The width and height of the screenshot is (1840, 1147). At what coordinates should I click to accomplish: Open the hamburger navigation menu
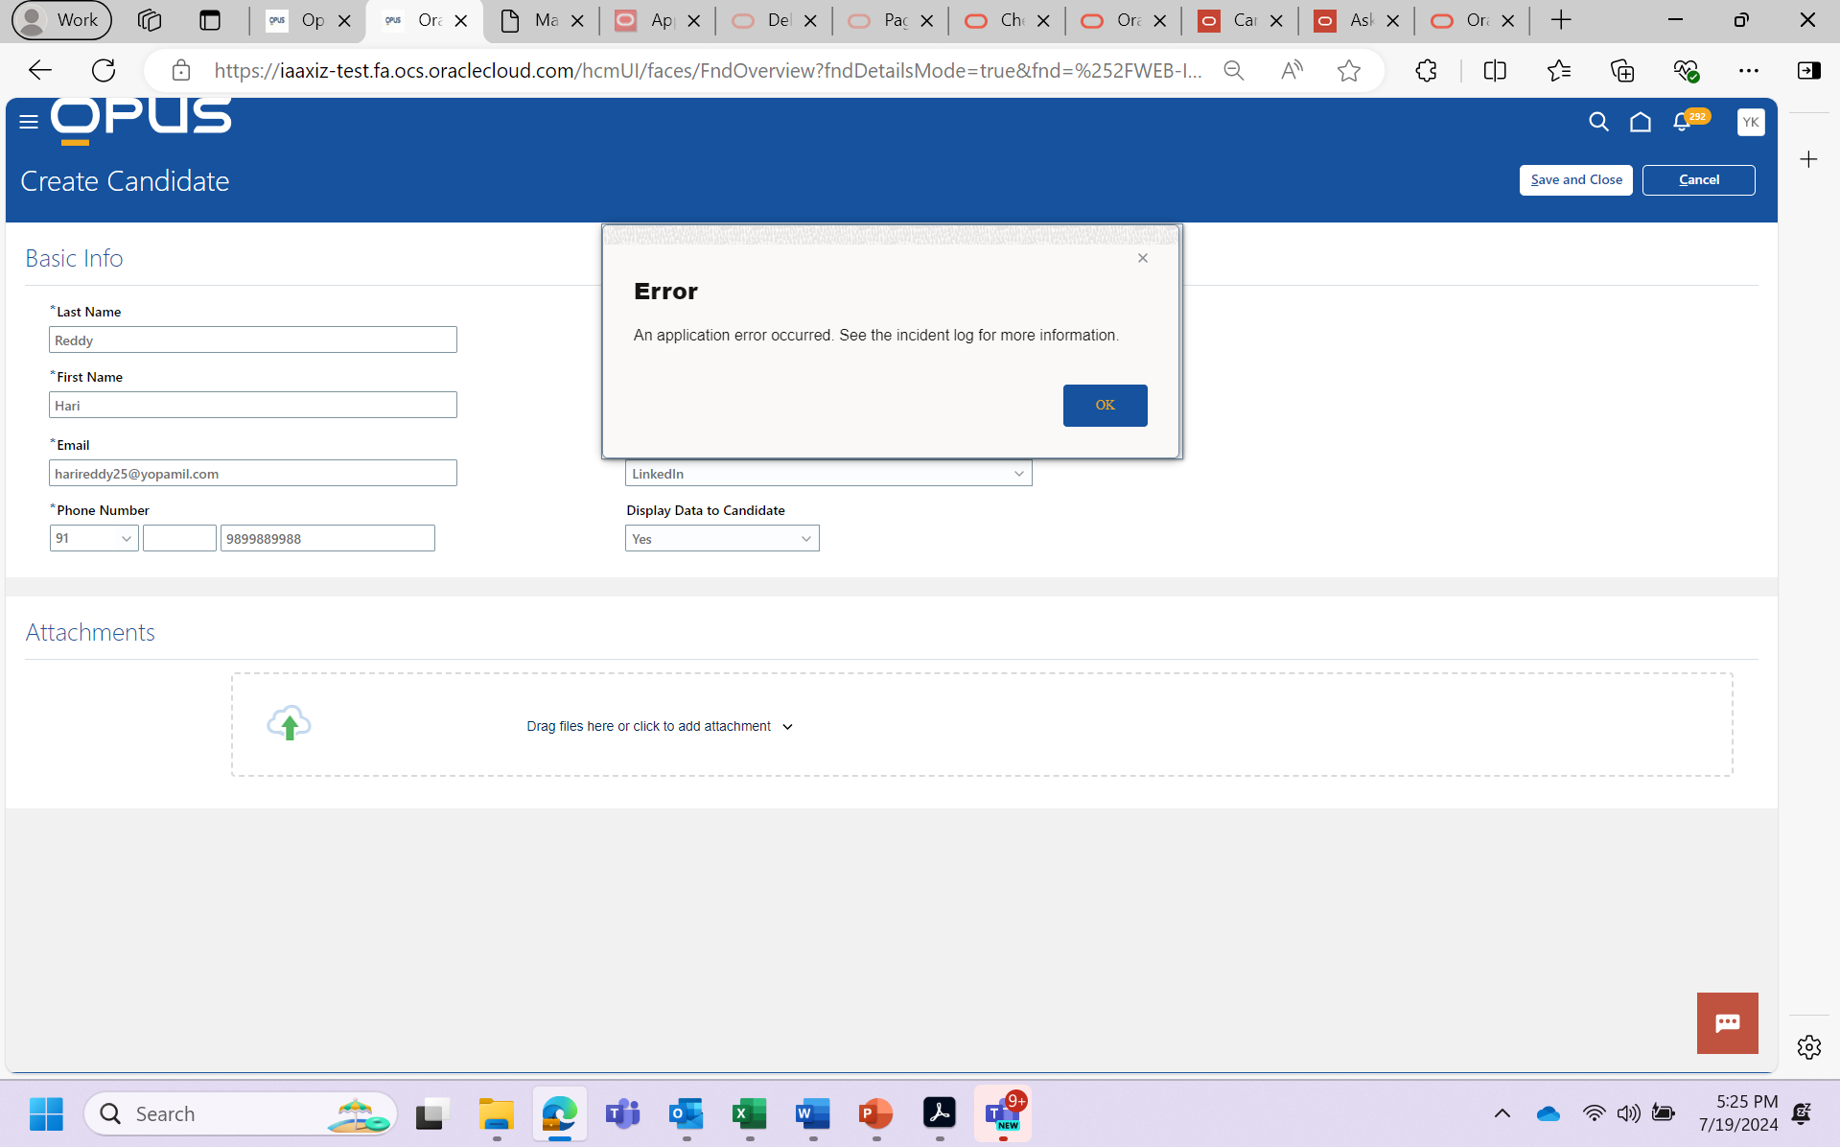(28, 122)
